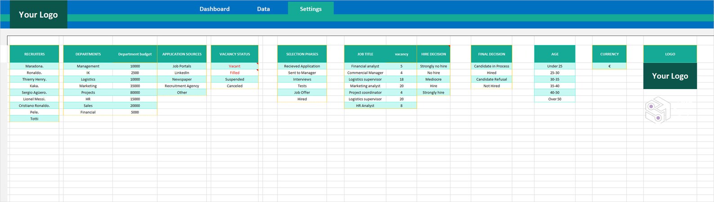
Task: Select the Strongly no hire cell
Action: tap(433, 66)
